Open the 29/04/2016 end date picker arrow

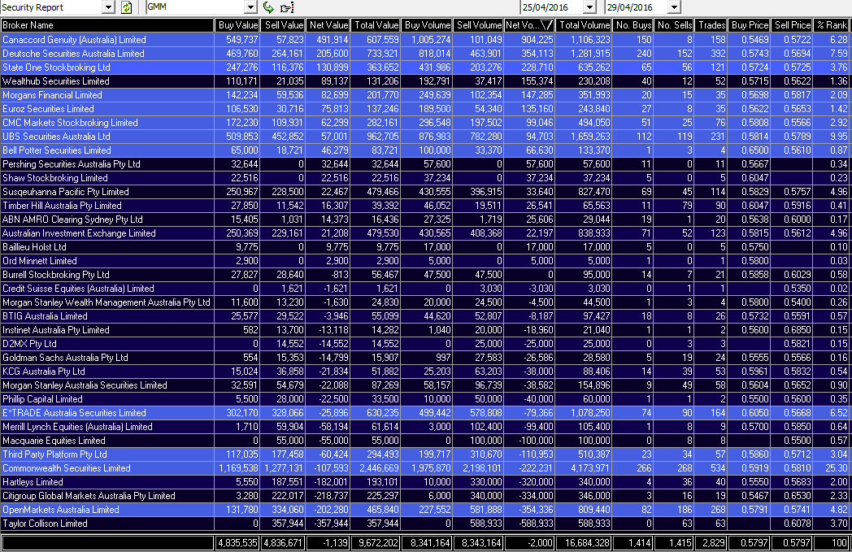(x=674, y=7)
